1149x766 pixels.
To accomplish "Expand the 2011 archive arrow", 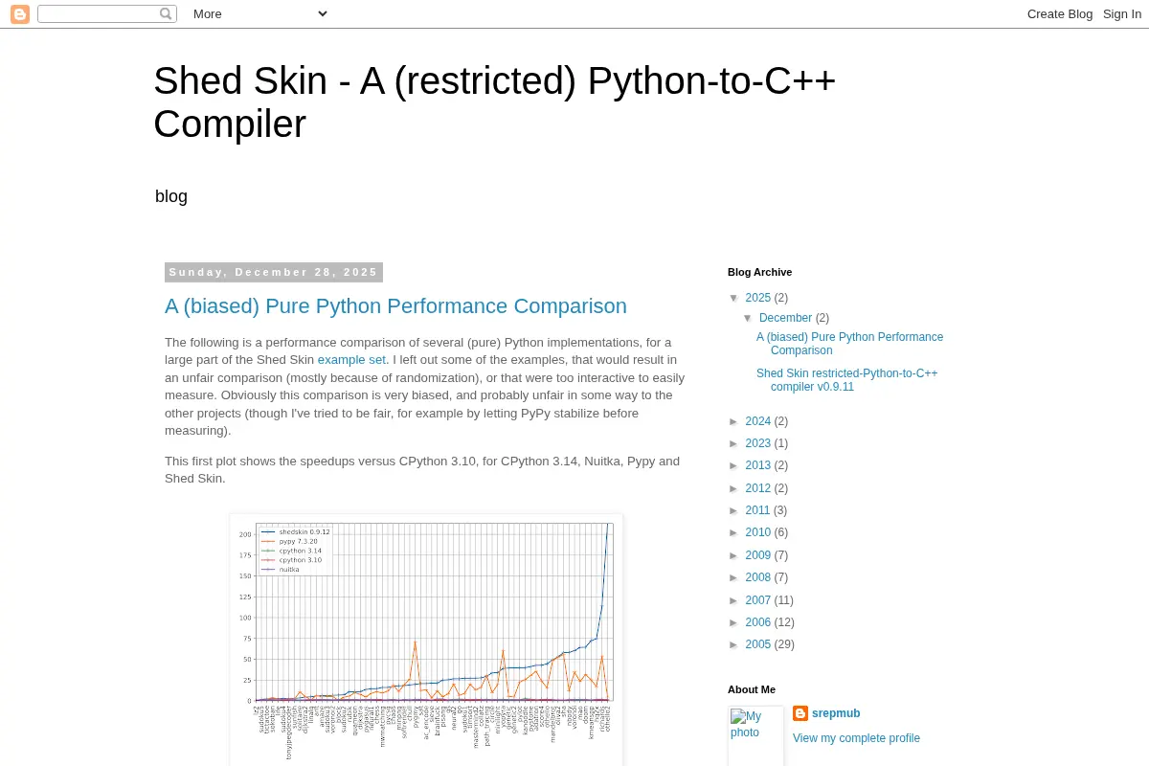I will coord(734,510).
